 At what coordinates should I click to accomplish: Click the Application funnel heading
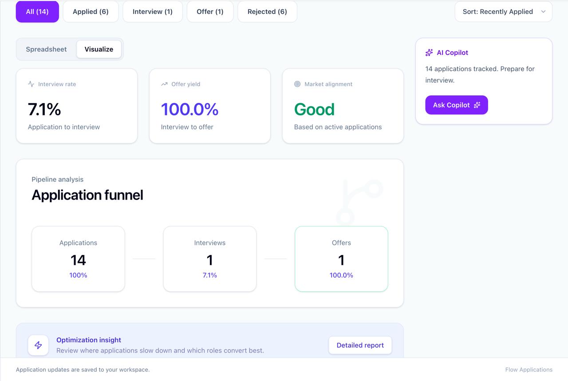click(87, 195)
